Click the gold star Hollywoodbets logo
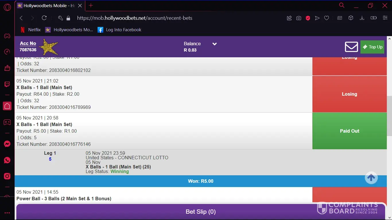This screenshot has width=392, height=220. (x=48, y=47)
